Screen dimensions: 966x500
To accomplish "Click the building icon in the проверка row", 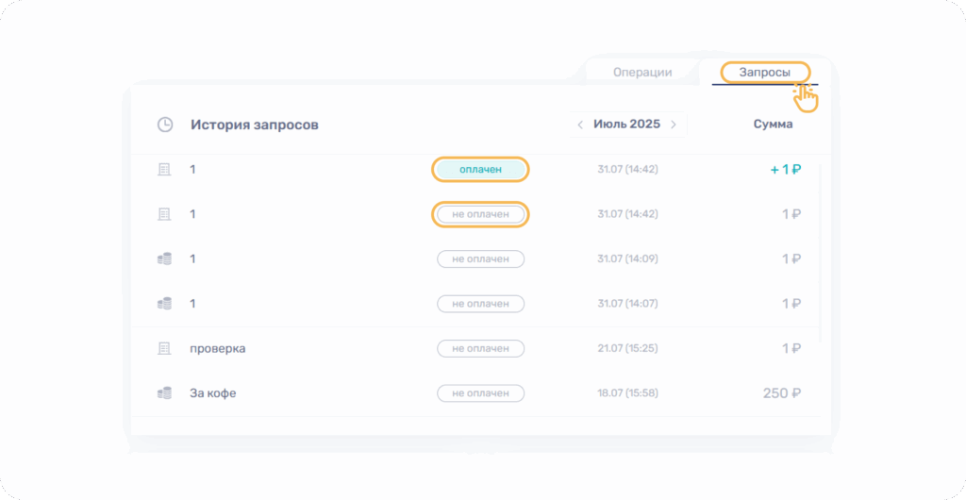I will (164, 348).
